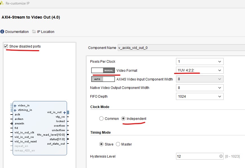Select Common clock mode
The image size is (245, 168).
click(101, 119)
